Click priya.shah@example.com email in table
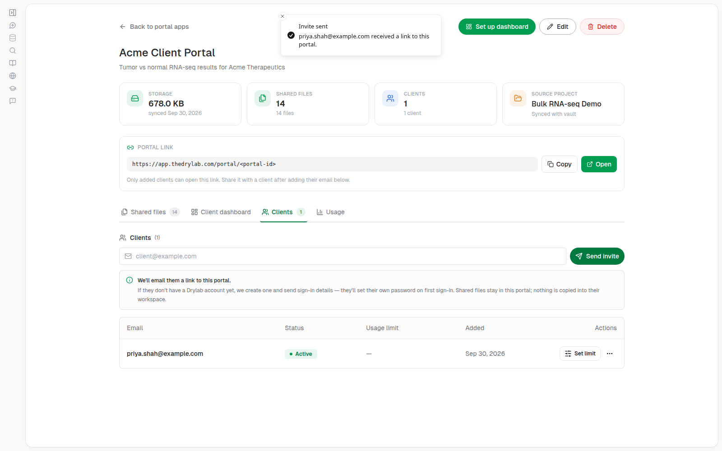This screenshot has width=722, height=451. (x=165, y=354)
